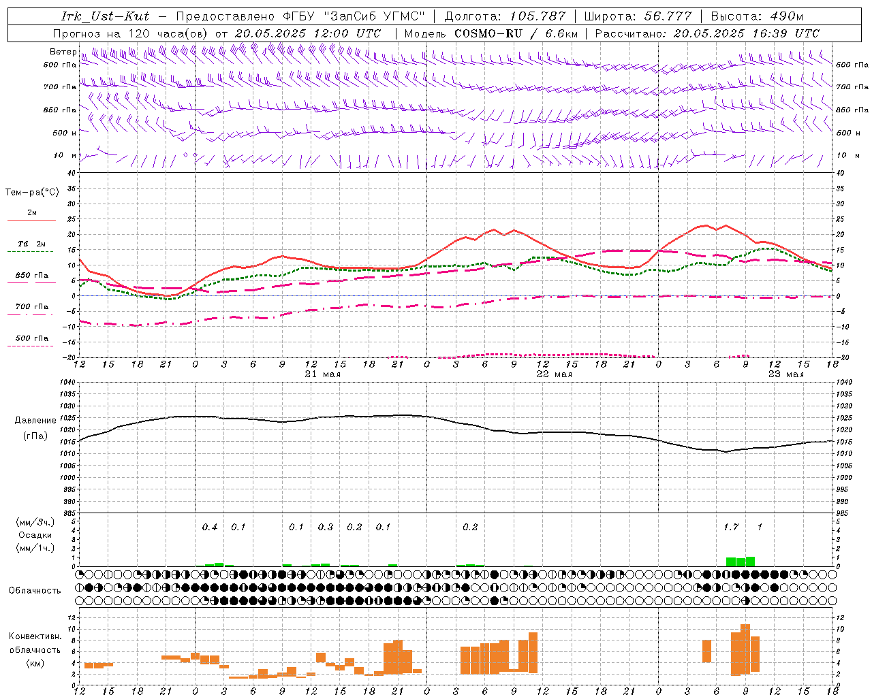Click the Ветер wind panel label
The width and height of the screenshot is (872, 697).
[x=63, y=52]
